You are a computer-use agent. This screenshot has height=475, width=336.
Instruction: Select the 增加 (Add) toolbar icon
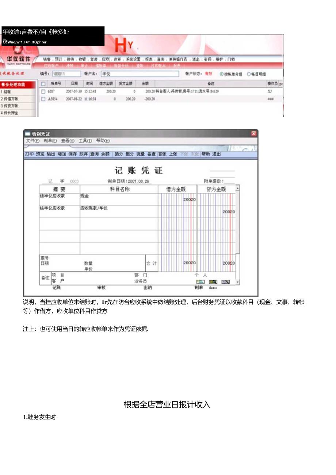(x=61, y=154)
